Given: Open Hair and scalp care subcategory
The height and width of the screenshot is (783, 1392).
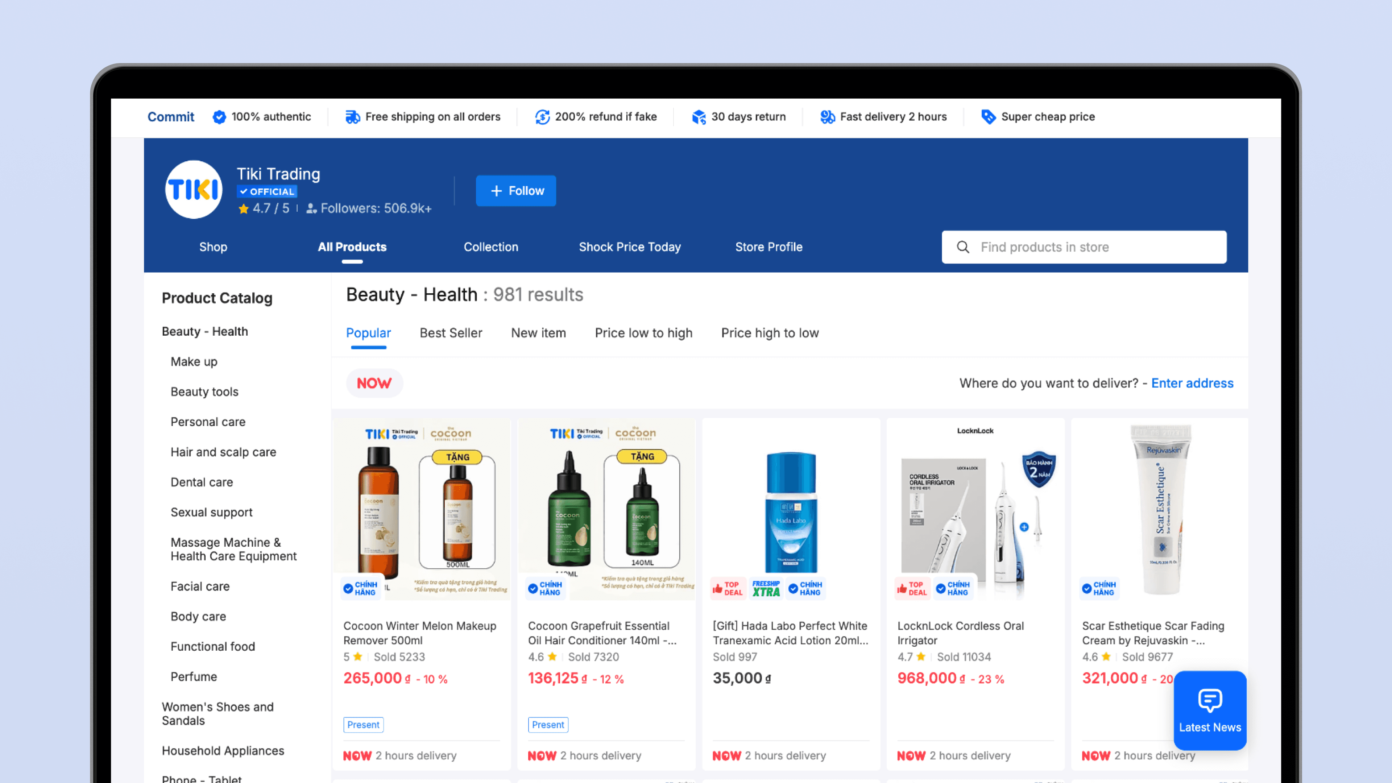Looking at the screenshot, I should tap(223, 452).
